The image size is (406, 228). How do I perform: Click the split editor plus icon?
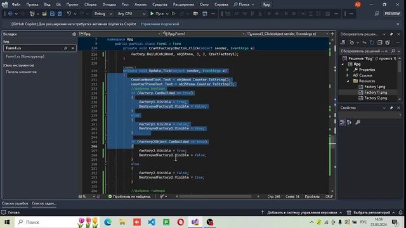pyautogui.click(x=332, y=34)
